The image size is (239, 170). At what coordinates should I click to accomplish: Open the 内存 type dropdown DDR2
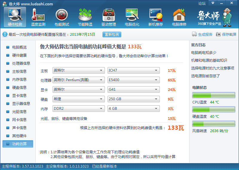tap(79, 109)
